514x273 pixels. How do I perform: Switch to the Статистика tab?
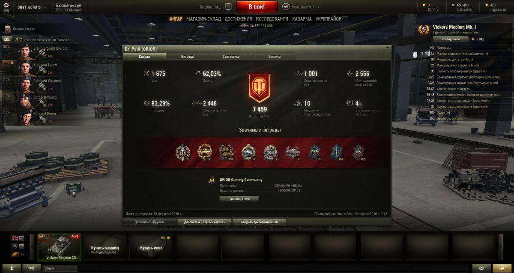click(231, 57)
